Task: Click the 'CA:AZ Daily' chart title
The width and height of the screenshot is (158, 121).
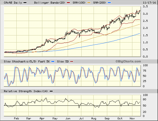Action: (x=13, y=3)
